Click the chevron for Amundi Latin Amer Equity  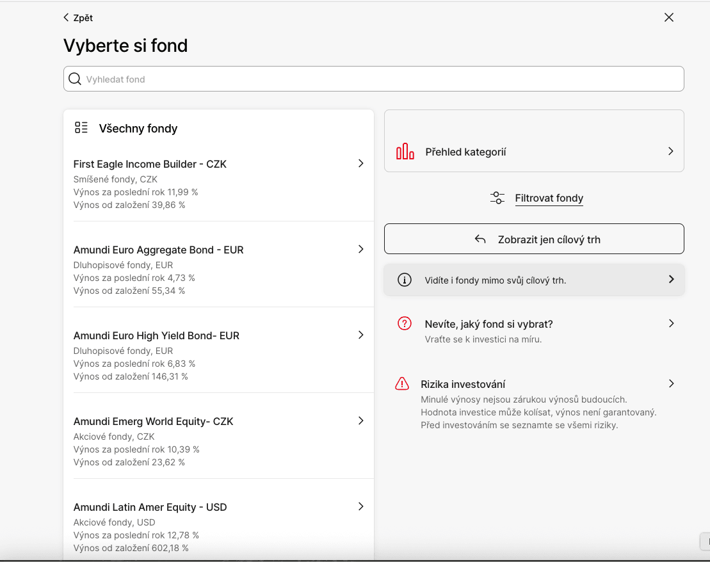point(361,506)
